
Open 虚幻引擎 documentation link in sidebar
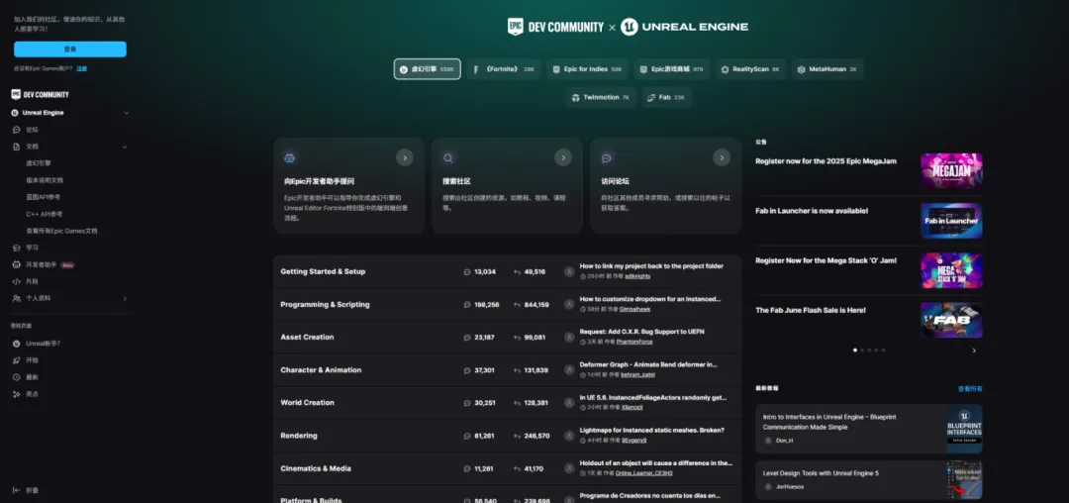[39, 163]
